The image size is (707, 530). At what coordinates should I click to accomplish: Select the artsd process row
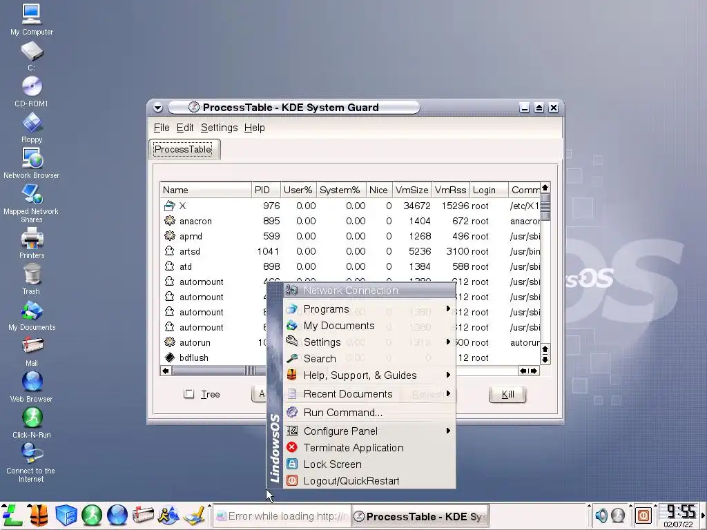pos(350,251)
